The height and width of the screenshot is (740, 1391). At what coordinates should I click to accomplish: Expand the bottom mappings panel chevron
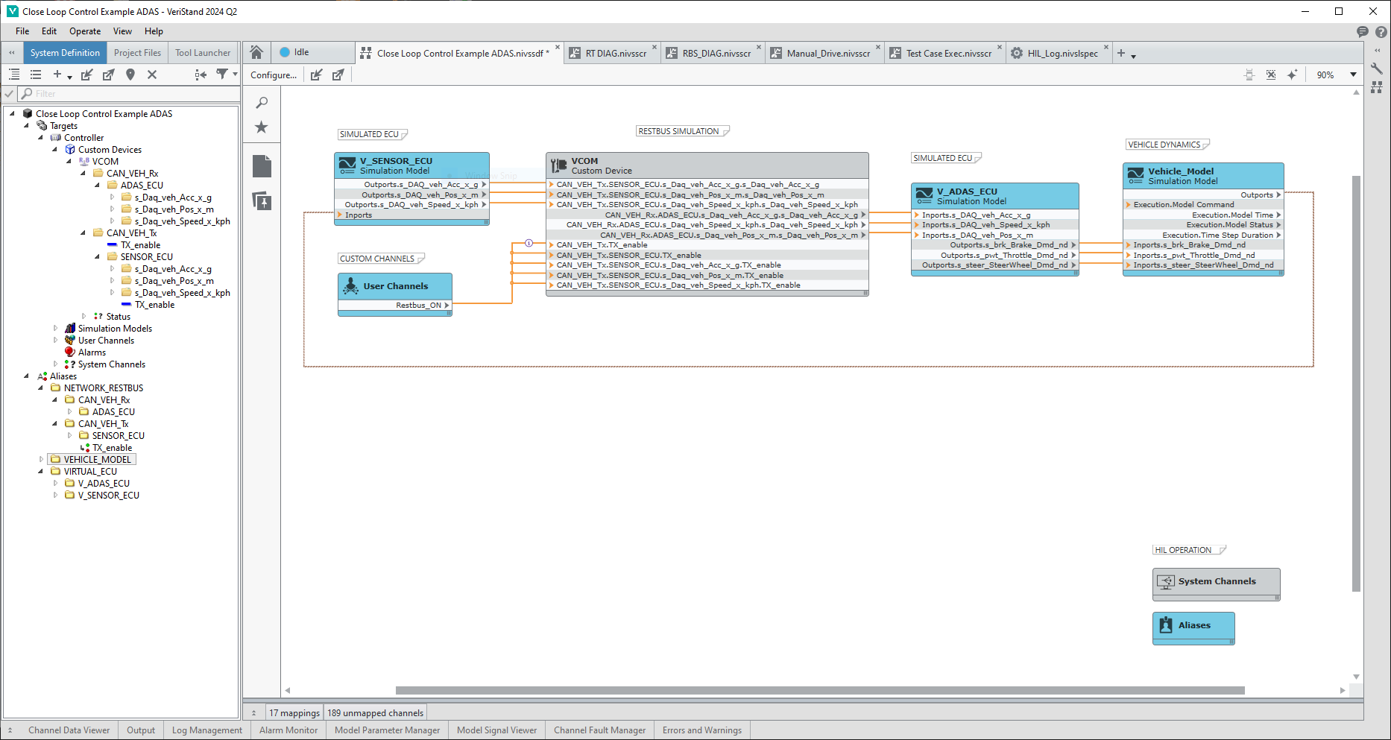click(x=254, y=713)
